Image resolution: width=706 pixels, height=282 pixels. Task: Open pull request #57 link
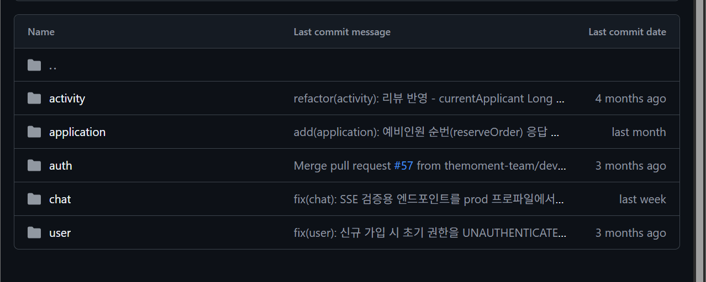tap(403, 166)
